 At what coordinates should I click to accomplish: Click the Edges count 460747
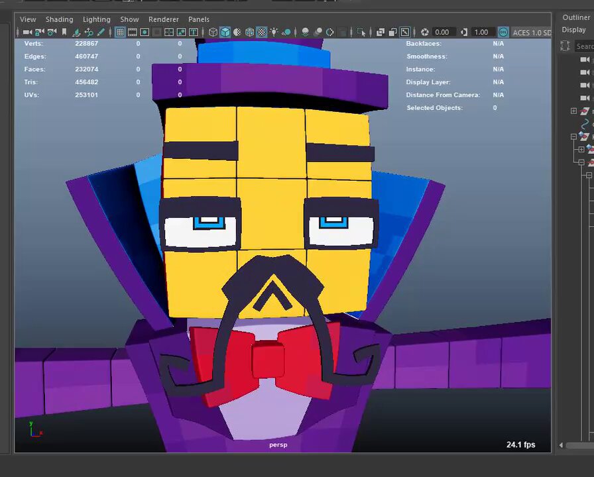[86, 56]
